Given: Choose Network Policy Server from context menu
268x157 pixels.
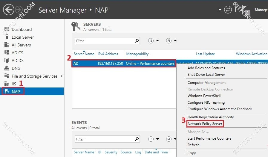Looking at the screenshot, I should point(205,124).
